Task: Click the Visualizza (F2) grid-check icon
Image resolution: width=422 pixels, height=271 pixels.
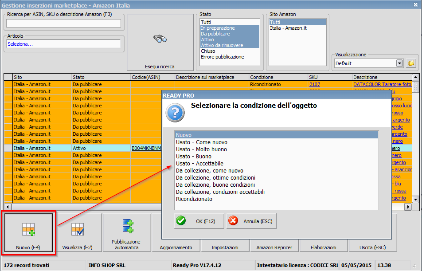Action: [78, 229]
